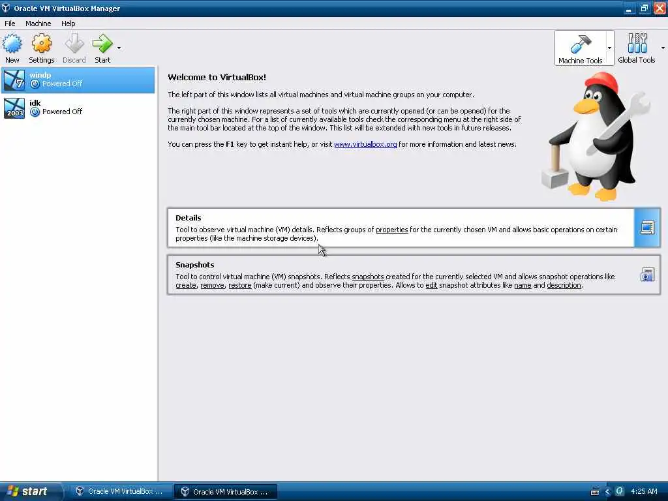Screen dimensions: 668x501
Task: Select the idk virtual machine
Action: pos(78,108)
